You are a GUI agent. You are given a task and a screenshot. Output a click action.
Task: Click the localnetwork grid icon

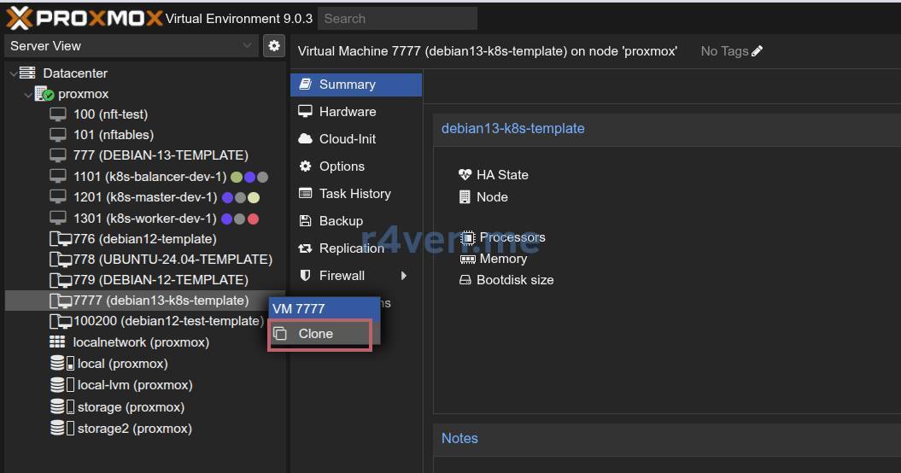click(58, 342)
